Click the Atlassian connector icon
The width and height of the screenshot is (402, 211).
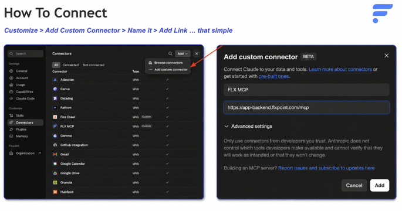coord(55,80)
